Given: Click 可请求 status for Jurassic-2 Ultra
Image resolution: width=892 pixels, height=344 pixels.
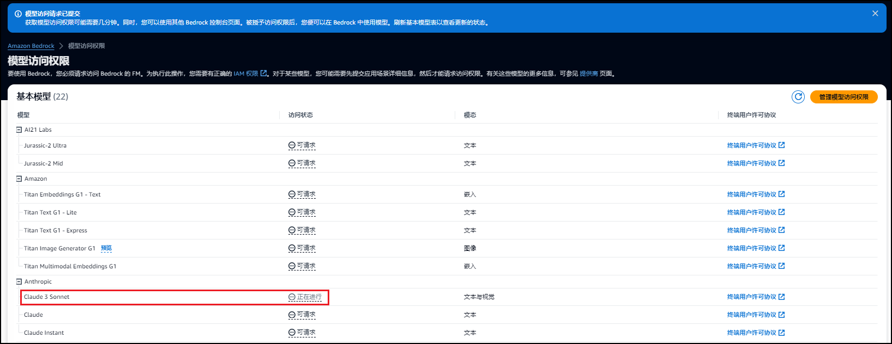Looking at the screenshot, I should 302,145.
